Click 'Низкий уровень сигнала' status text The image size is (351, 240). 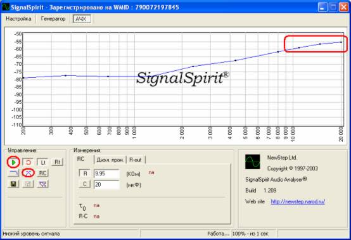pyautogui.click(x=31, y=234)
